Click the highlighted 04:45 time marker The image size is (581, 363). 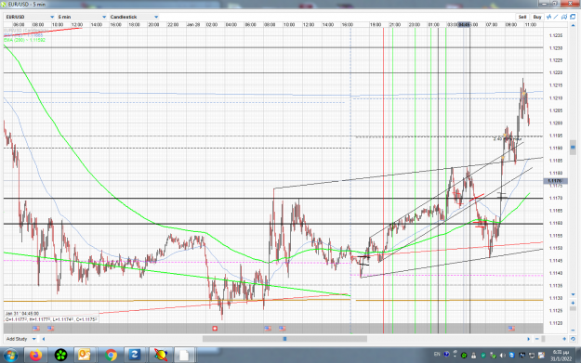[464, 25]
